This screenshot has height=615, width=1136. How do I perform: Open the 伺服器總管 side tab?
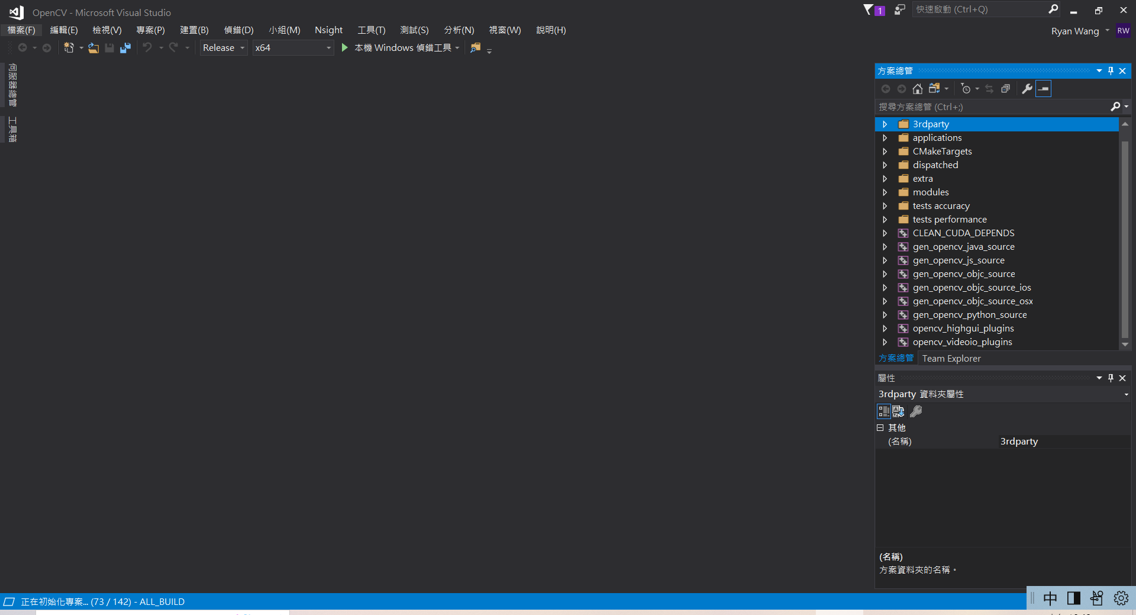click(x=12, y=85)
